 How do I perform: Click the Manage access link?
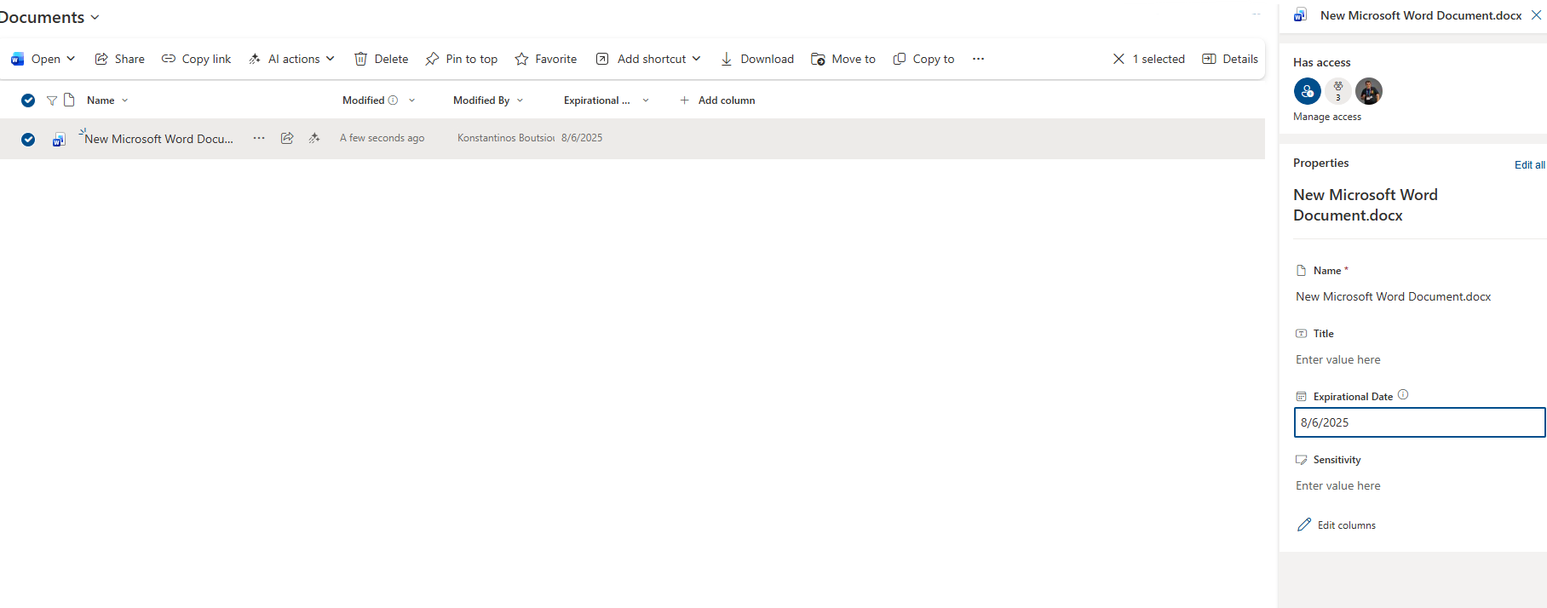[1326, 117]
